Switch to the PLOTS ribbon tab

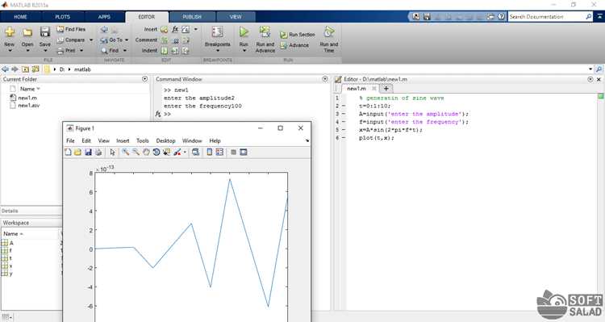(x=62, y=17)
